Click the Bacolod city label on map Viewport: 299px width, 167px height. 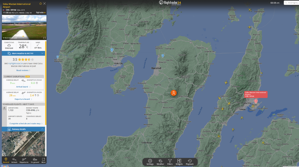[156, 68]
